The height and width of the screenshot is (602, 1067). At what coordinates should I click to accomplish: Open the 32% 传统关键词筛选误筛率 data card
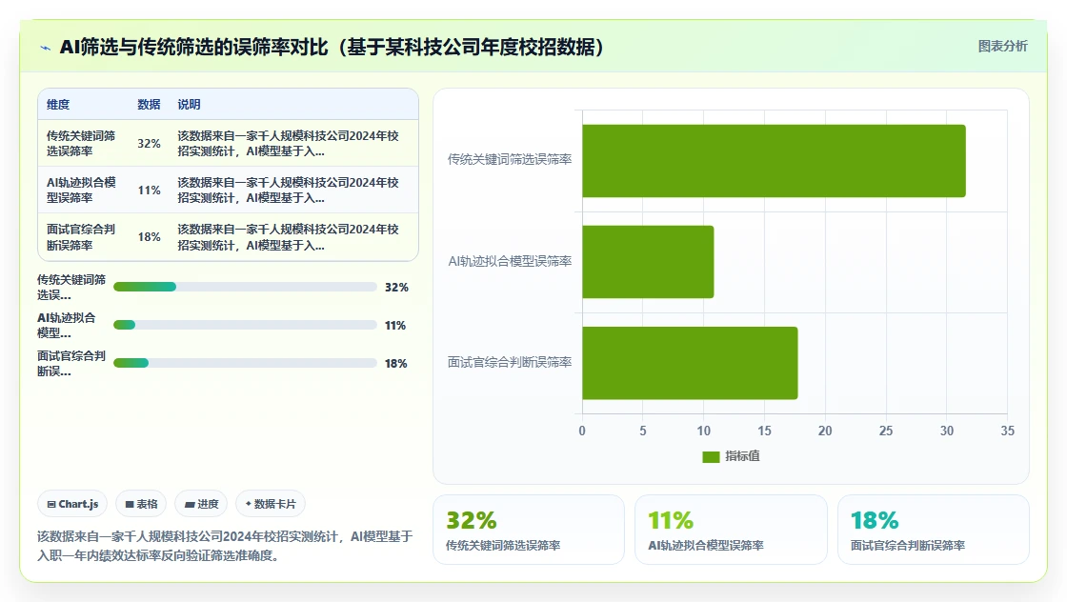coord(529,530)
